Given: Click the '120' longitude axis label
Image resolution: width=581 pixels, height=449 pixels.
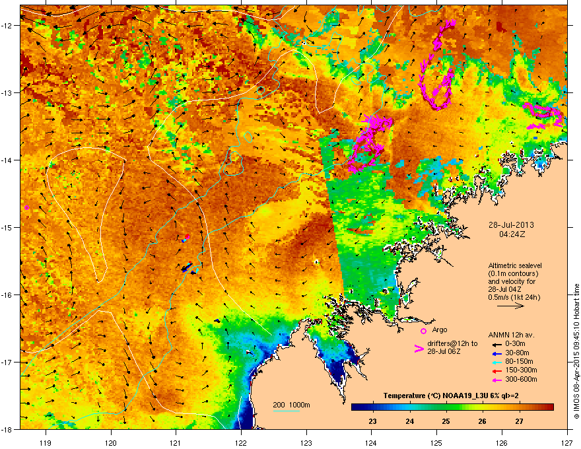Looking at the screenshot, I should [111, 442].
